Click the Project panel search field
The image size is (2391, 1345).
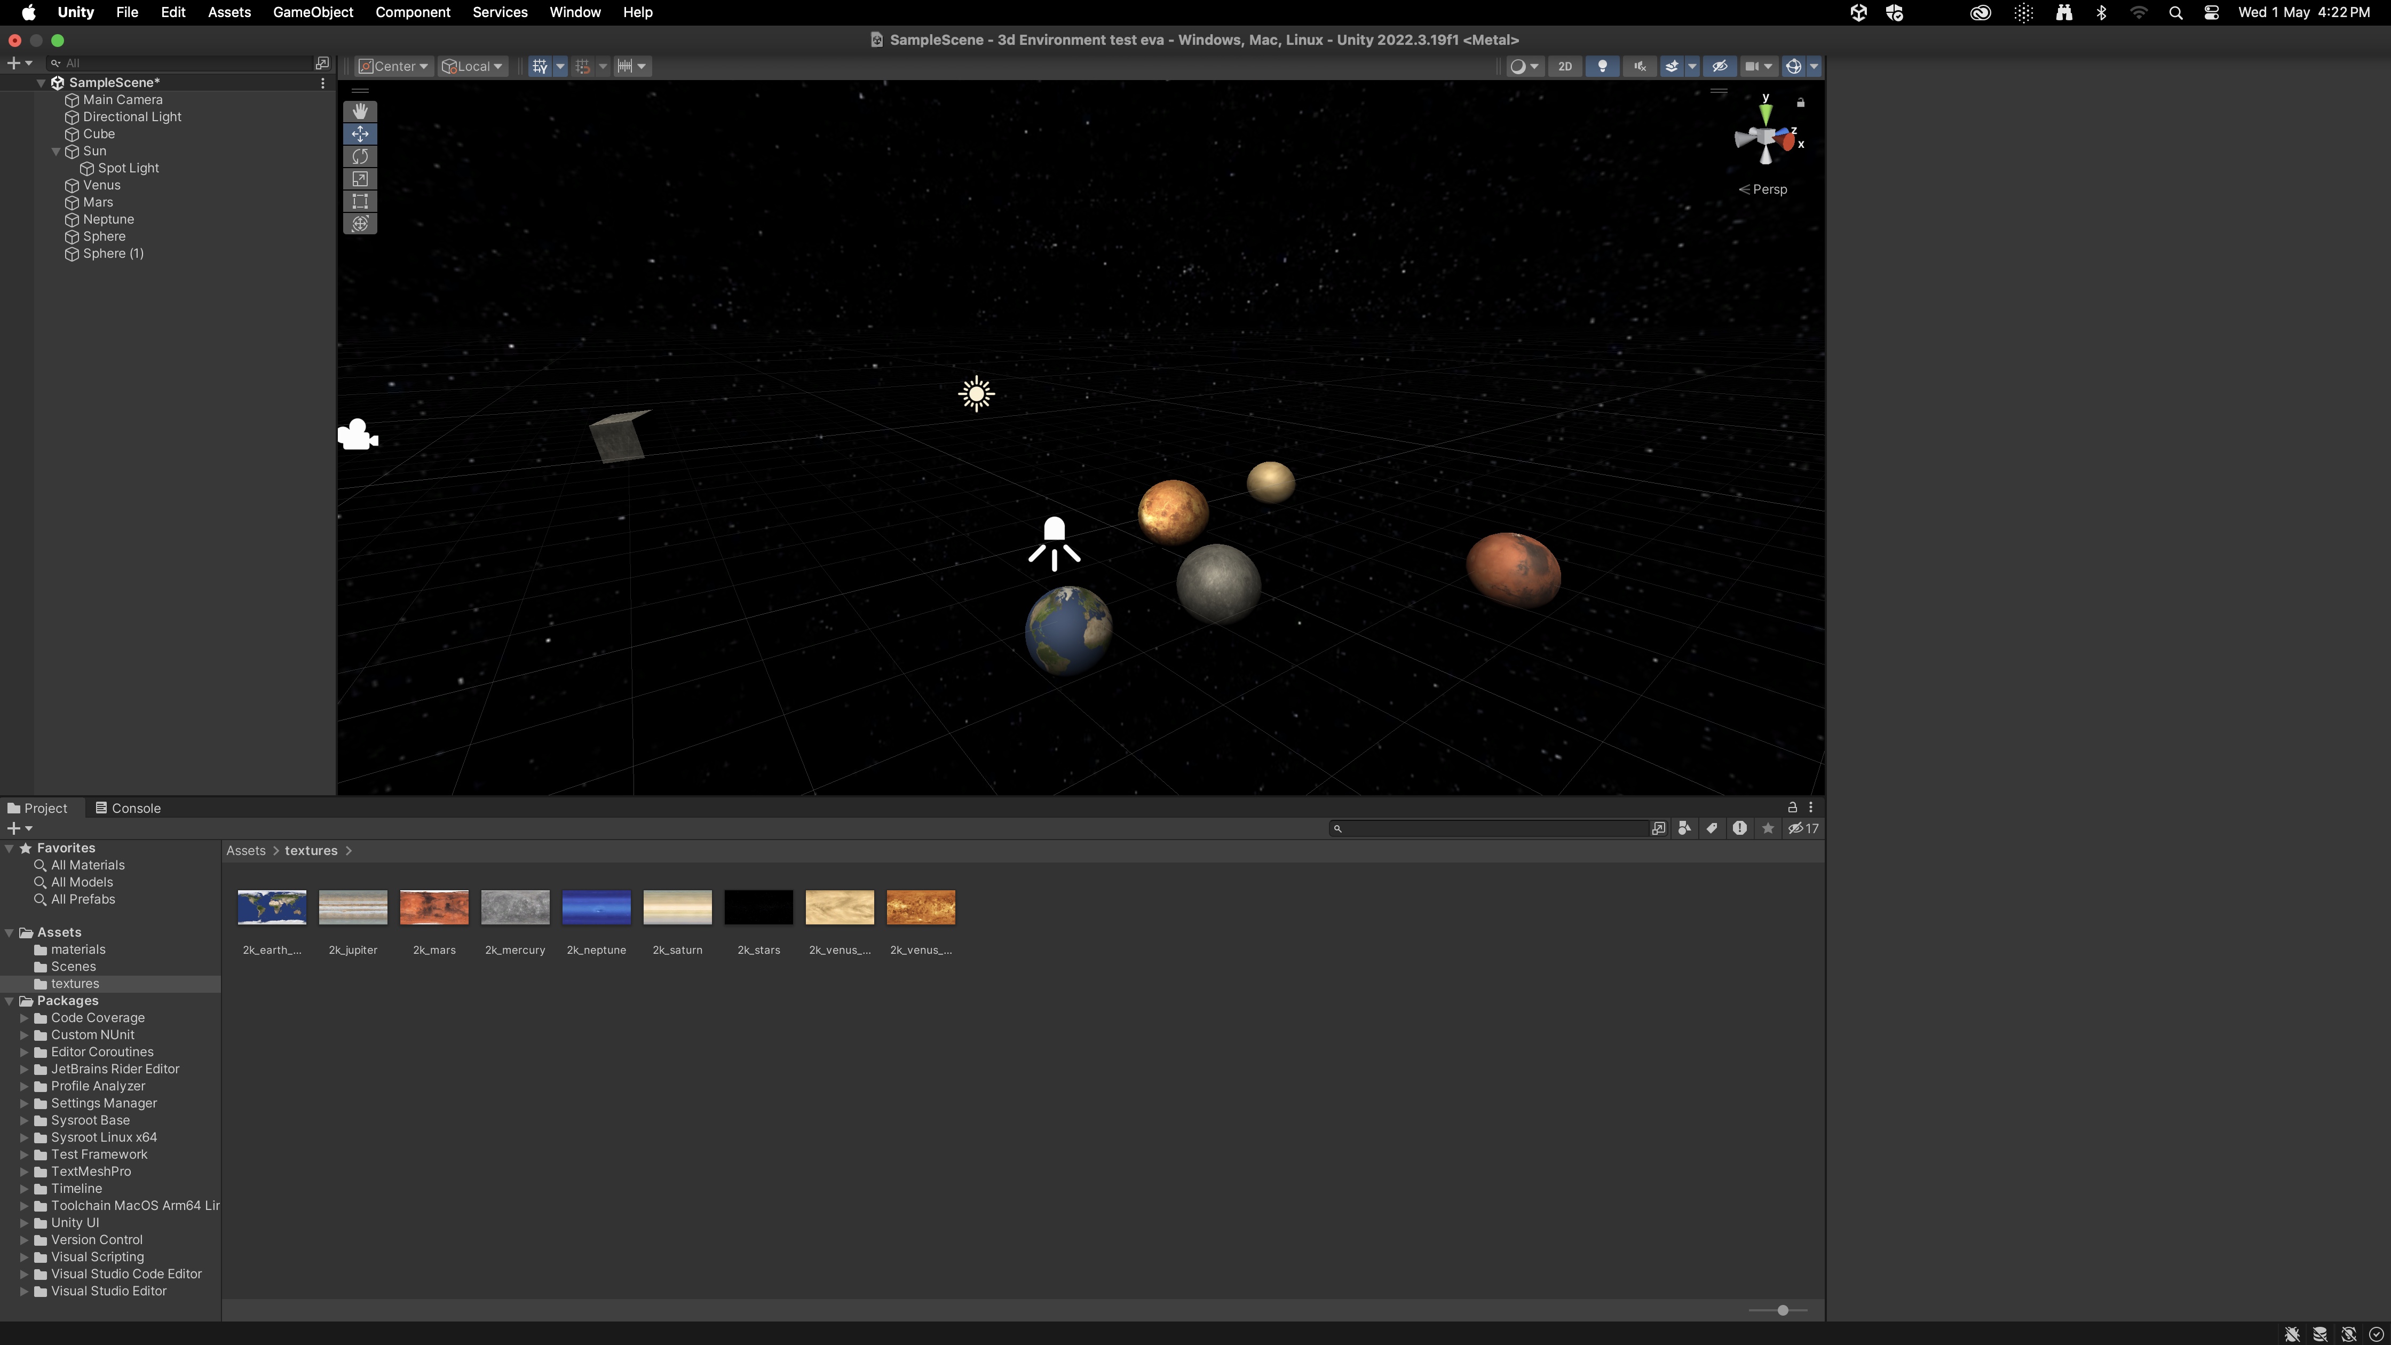coord(1489,828)
